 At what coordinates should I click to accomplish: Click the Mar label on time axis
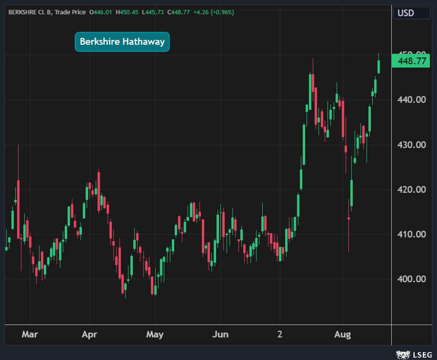tap(30, 335)
